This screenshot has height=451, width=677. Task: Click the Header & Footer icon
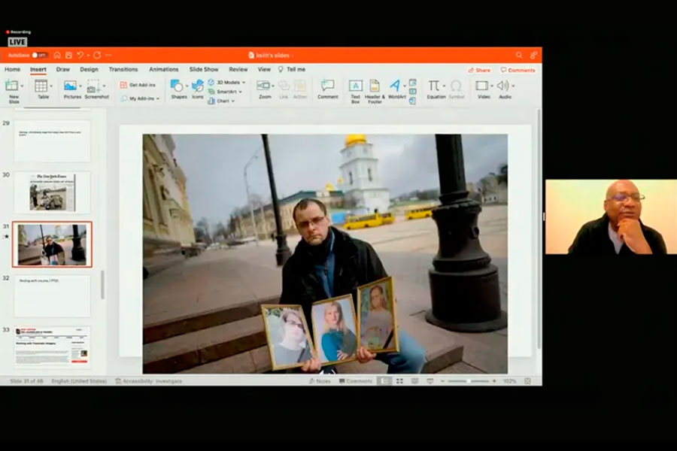pos(375,87)
